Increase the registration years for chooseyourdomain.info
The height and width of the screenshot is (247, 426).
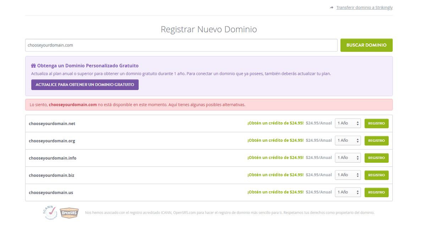(x=358, y=156)
